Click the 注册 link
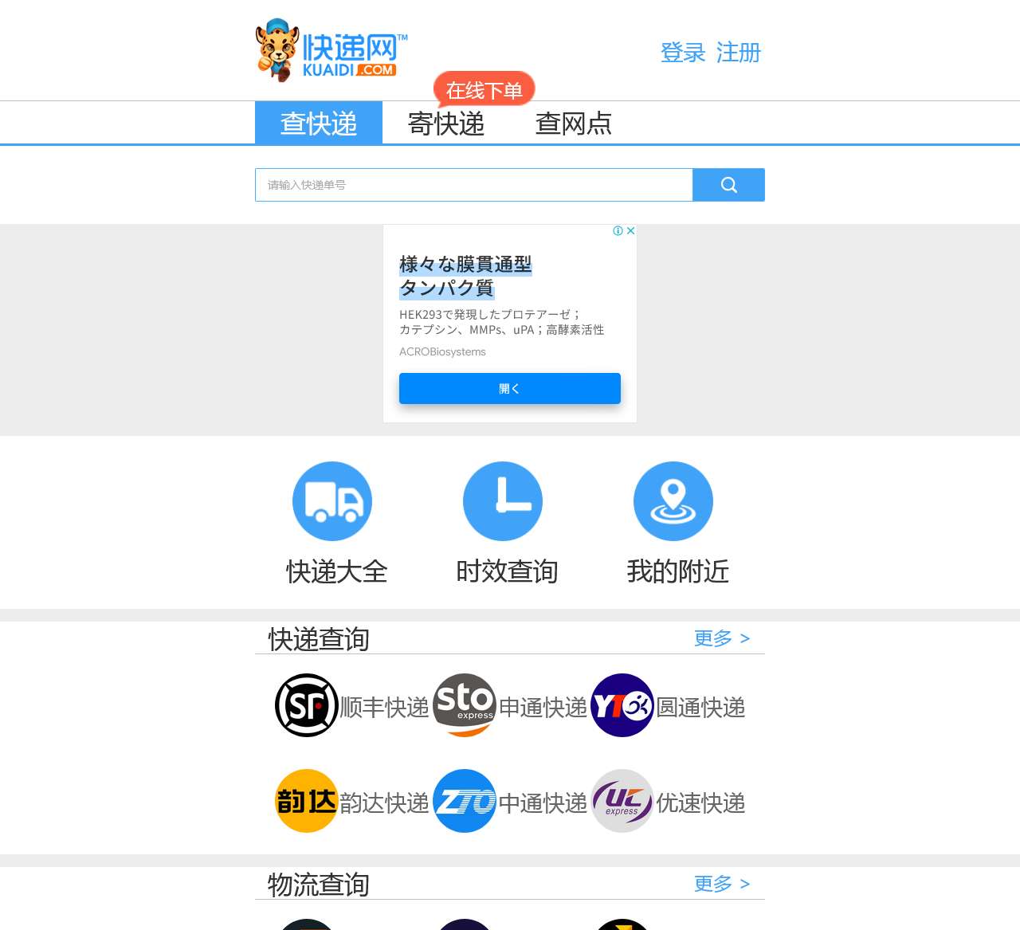 pyautogui.click(x=739, y=53)
